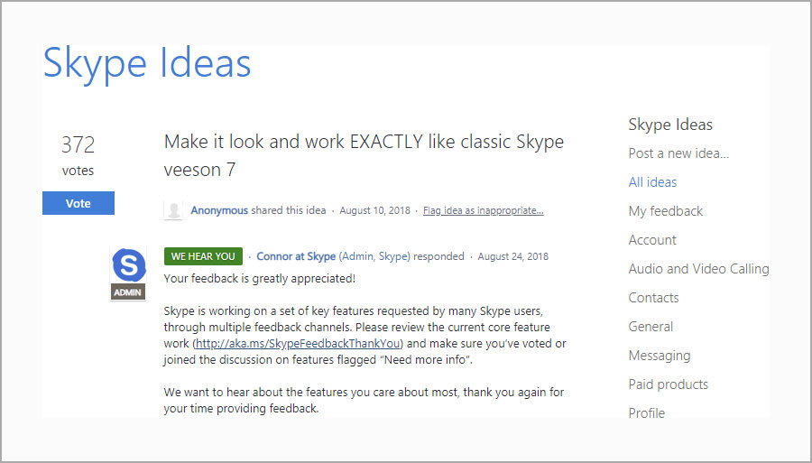Click the WE HEAR YOU status badge
Viewport: 812px width, 463px height.
(x=203, y=256)
